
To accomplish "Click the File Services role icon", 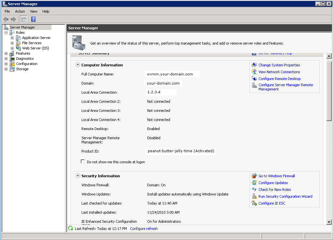I will pos(19,43).
